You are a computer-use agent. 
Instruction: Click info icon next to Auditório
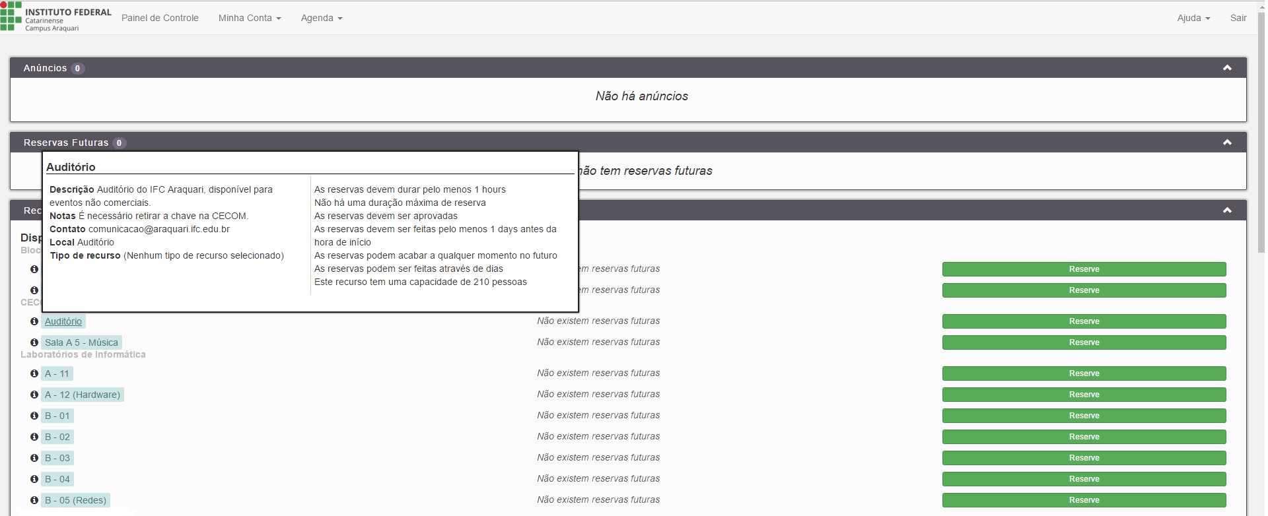pos(34,321)
